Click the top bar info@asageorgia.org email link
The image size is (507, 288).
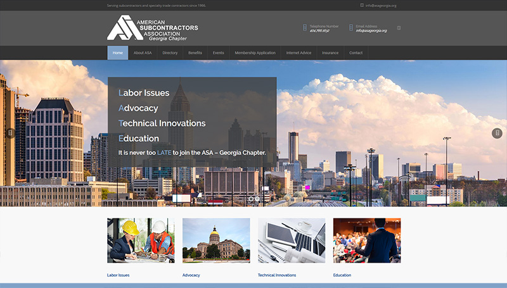tap(381, 6)
